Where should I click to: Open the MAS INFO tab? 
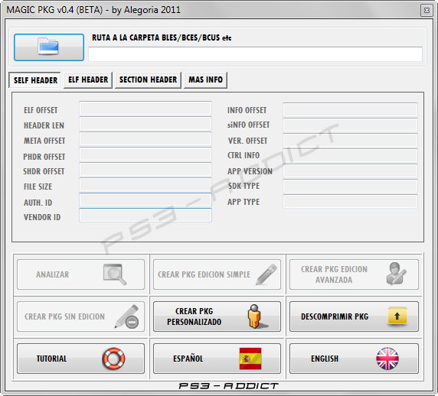pos(205,80)
